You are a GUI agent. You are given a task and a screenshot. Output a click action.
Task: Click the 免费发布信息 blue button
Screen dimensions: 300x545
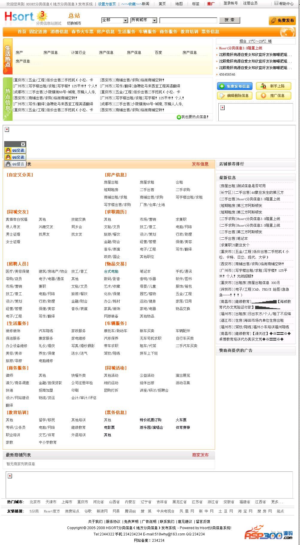[235, 86]
